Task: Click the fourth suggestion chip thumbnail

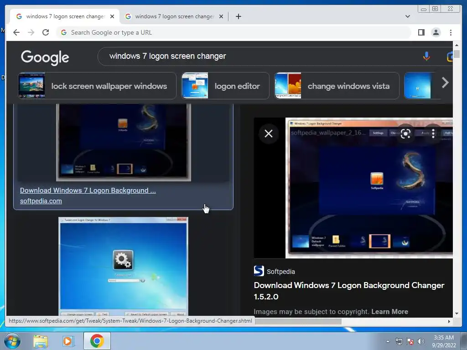Action: click(417, 86)
